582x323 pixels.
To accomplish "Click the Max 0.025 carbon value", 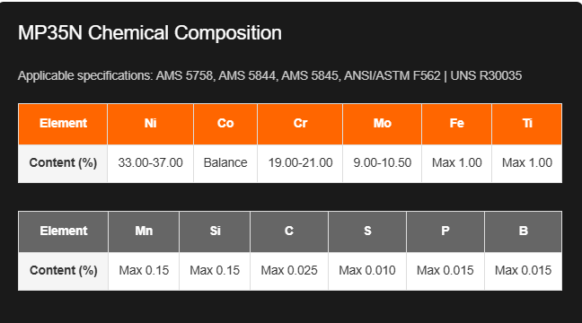I will point(289,271).
